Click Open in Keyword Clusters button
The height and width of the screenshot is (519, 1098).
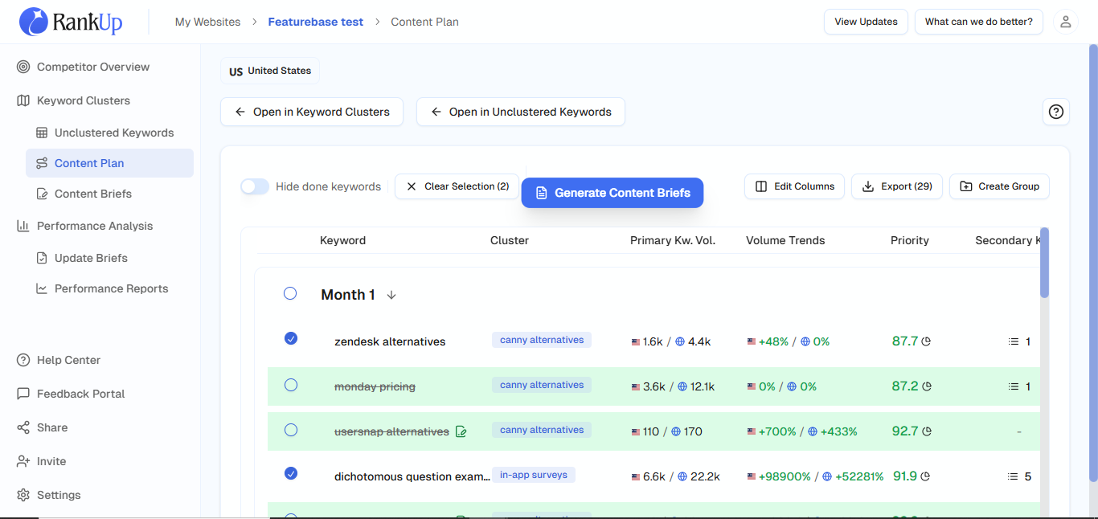tap(312, 112)
